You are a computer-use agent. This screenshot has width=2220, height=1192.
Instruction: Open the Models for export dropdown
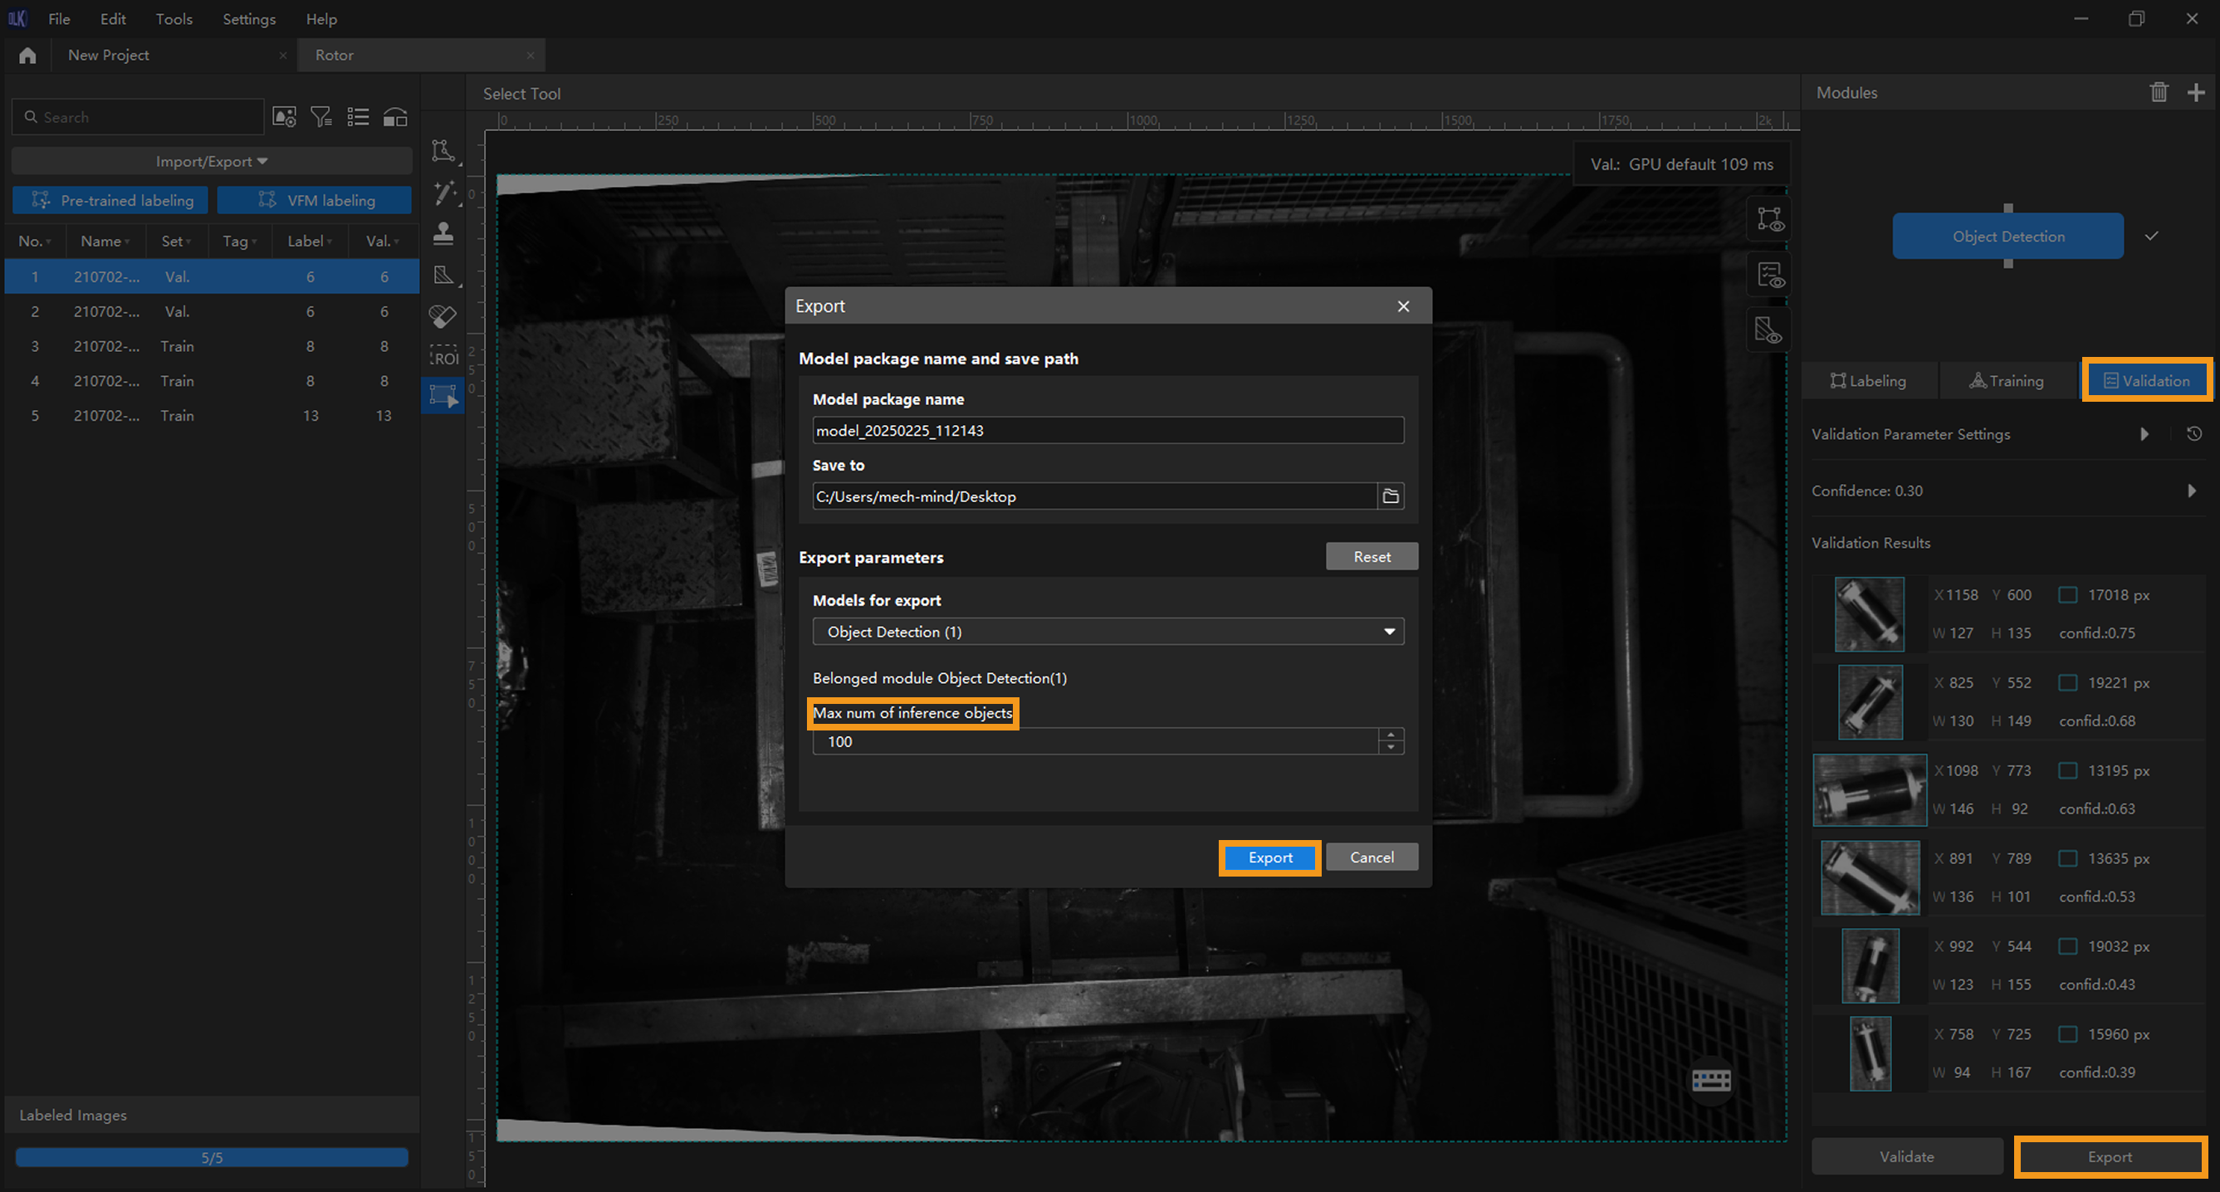click(1108, 632)
